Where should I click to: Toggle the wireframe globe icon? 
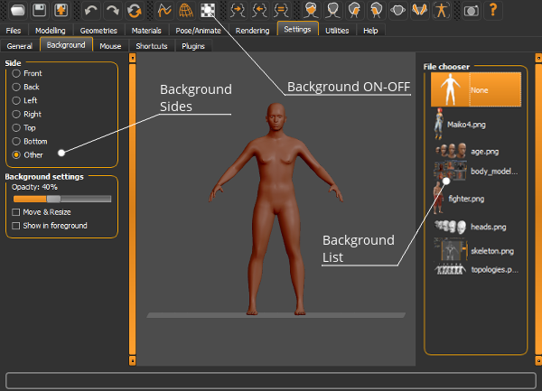pos(186,10)
